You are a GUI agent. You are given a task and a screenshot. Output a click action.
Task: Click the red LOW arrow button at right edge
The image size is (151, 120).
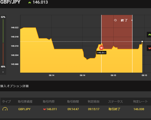(149, 48)
